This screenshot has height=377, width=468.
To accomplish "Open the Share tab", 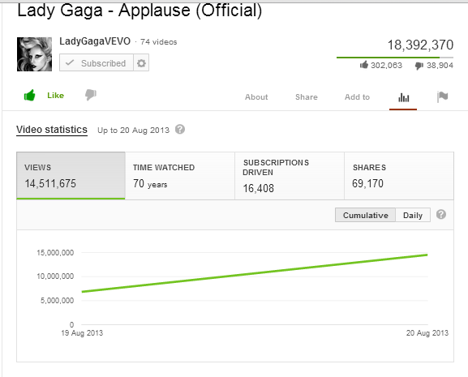I will pos(307,97).
